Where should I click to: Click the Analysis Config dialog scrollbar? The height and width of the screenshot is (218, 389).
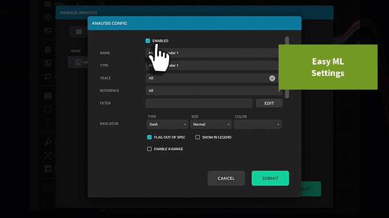(x=287, y=67)
